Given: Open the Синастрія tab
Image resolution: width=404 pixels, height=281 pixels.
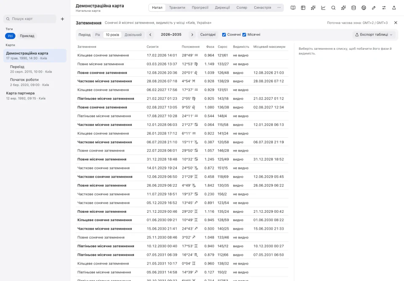Looking at the screenshot, I should (263, 8).
